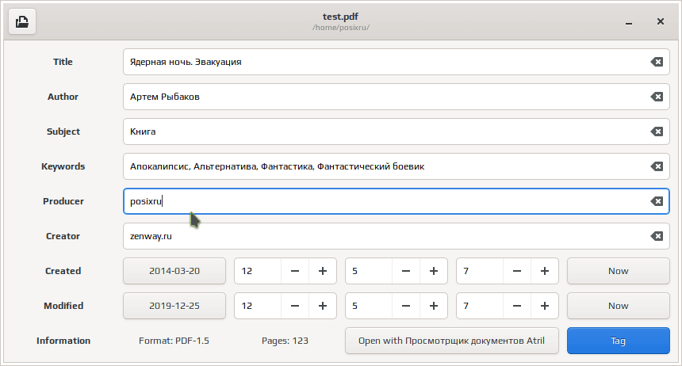The width and height of the screenshot is (682, 366).
Task: Clear the Title field with its erase icon
Action: click(657, 62)
